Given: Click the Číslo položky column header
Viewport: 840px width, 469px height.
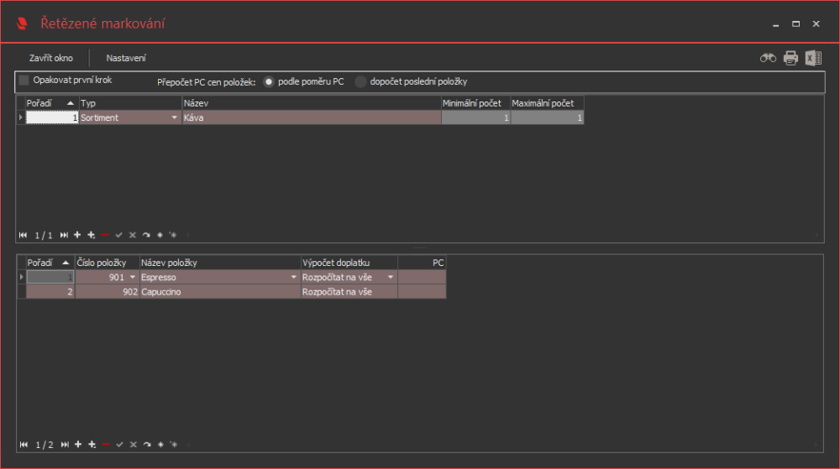Looking at the screenshot, I should [108, 263].
